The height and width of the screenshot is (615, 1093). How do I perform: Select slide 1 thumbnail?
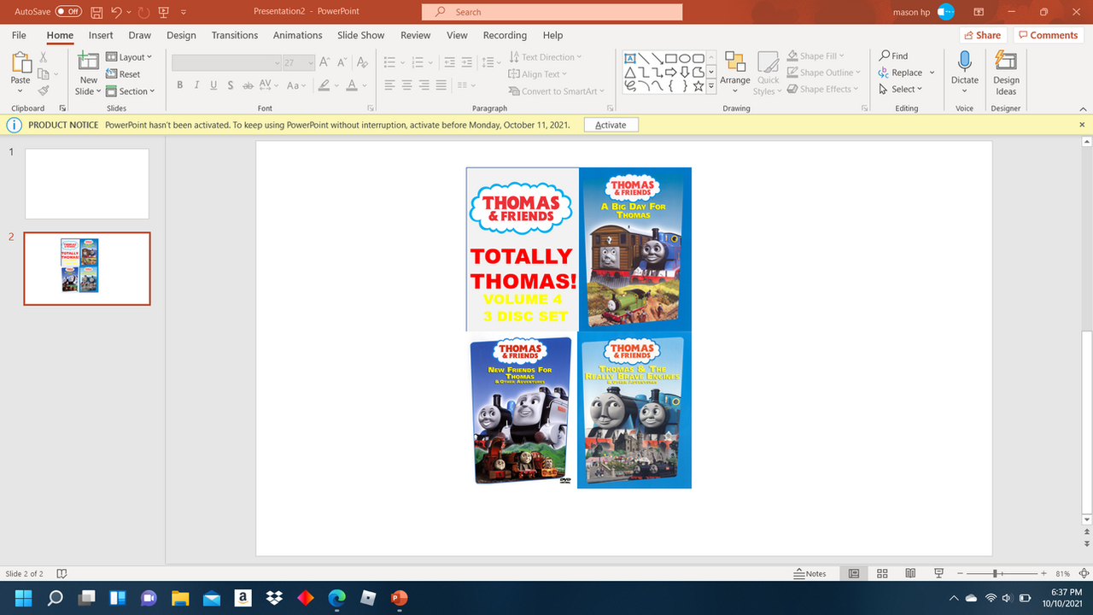click(x=87, y=184)
